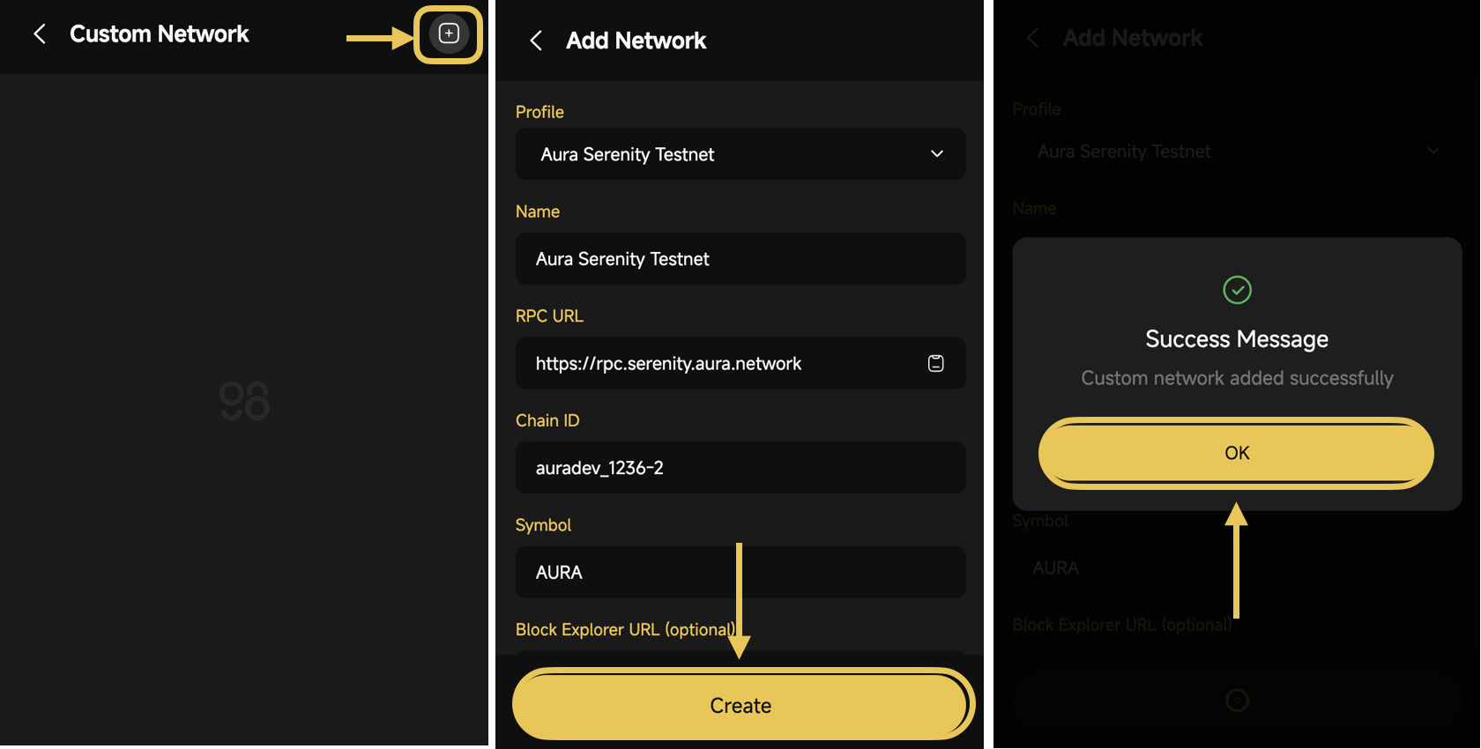1481x749 pixels.
Task: Click the green success checkmark icon
Action: 1237,290
